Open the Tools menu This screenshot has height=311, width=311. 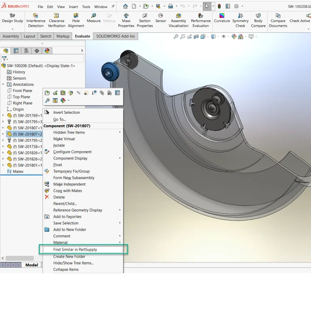point(86,7)
